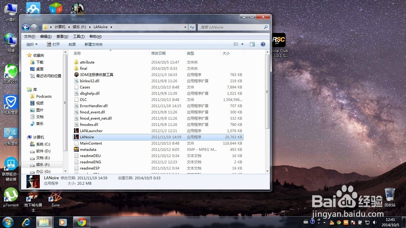Open the 编辑(E) menu
Image resolution: width=406 pixels, height=228 pixels.
(x=46, y=37)
